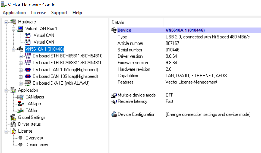
Task: Click the Multiple device mode icon
Action: 114,95
